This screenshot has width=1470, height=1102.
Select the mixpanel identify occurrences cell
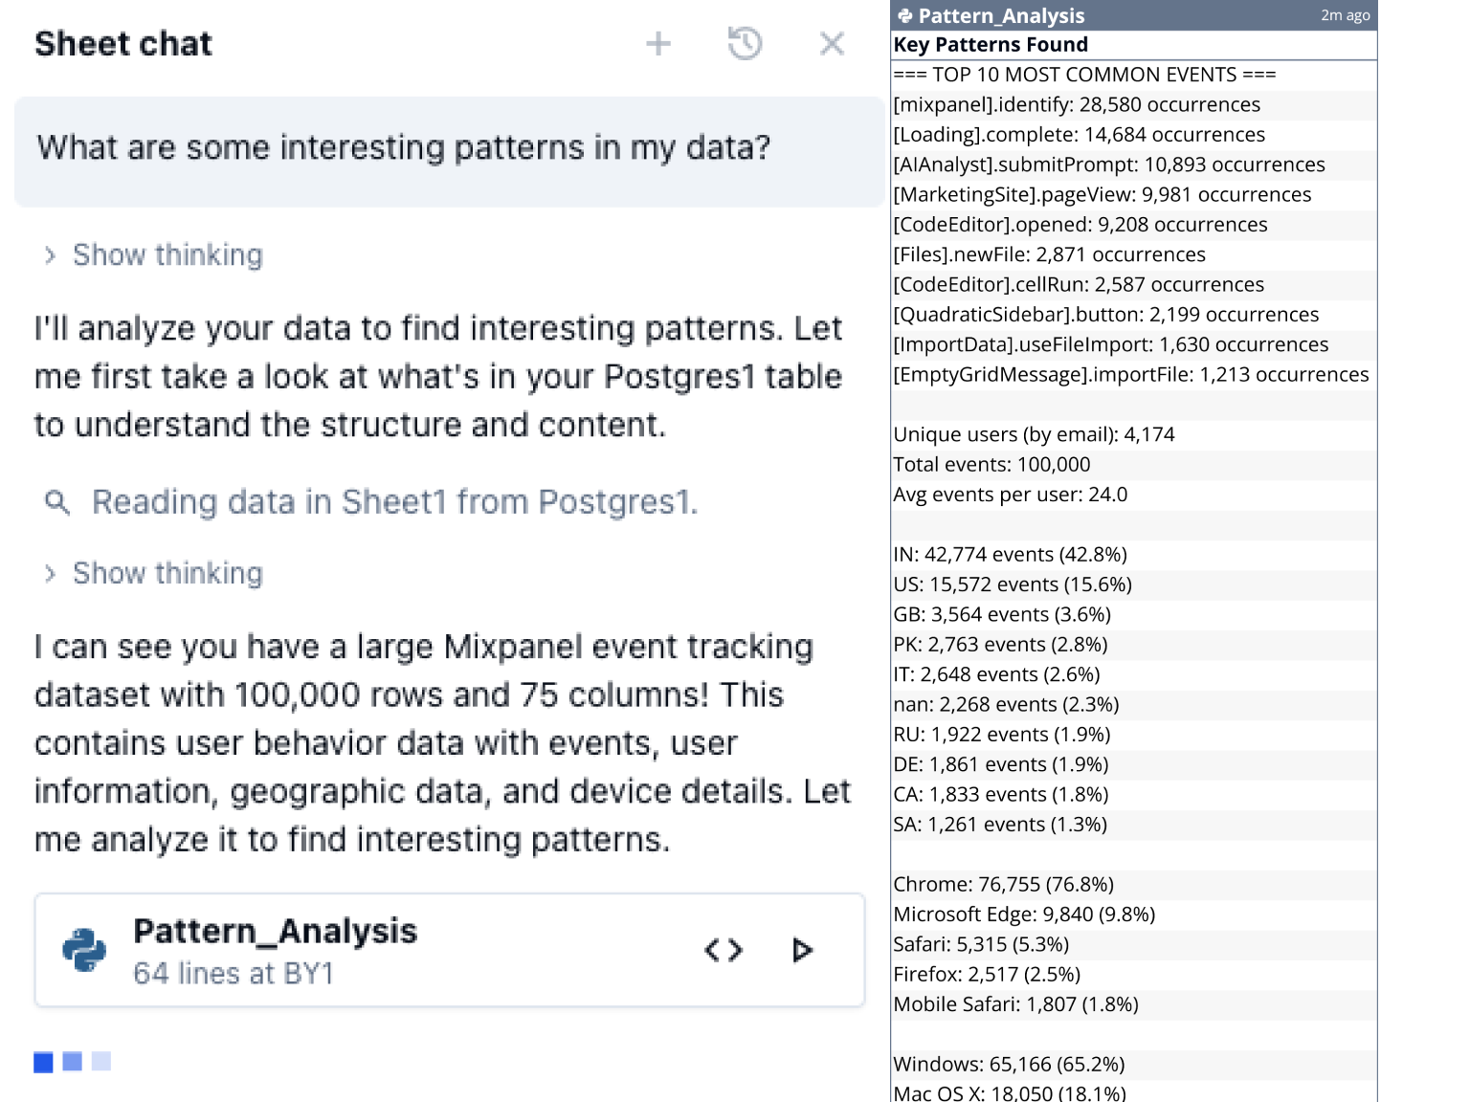tap(1076, 104)
